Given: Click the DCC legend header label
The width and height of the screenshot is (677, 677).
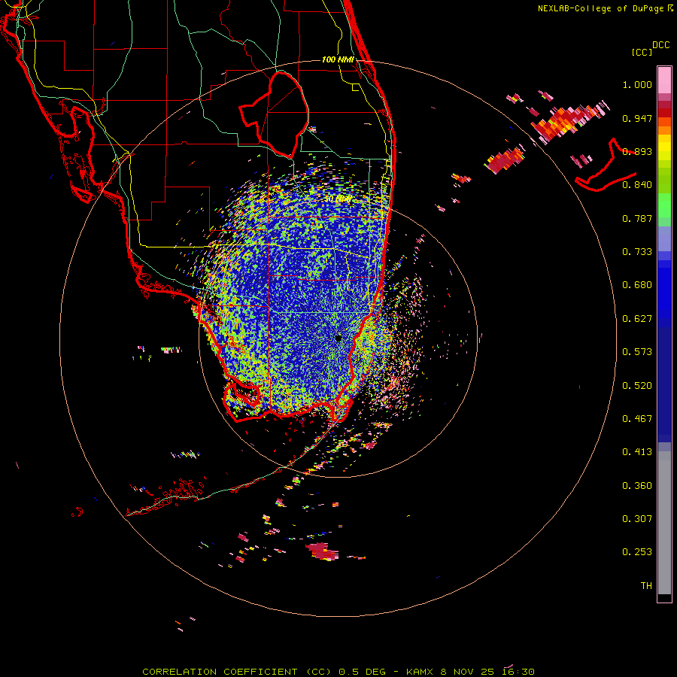Looking at the screenshot, I should click(x=661, y=45).
